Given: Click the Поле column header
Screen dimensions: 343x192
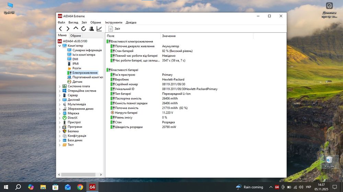Looking at the screenshot, I should [133, 36].
